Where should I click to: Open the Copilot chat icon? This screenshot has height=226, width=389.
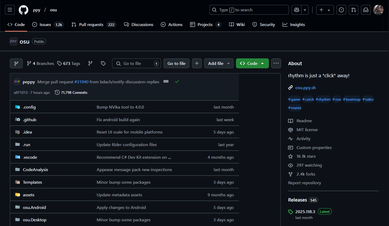297,10
